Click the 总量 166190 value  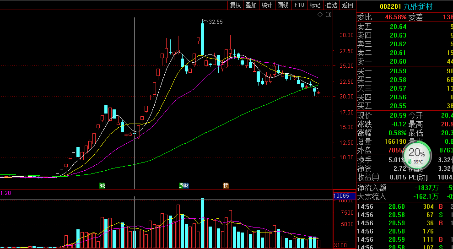(395, 142)
